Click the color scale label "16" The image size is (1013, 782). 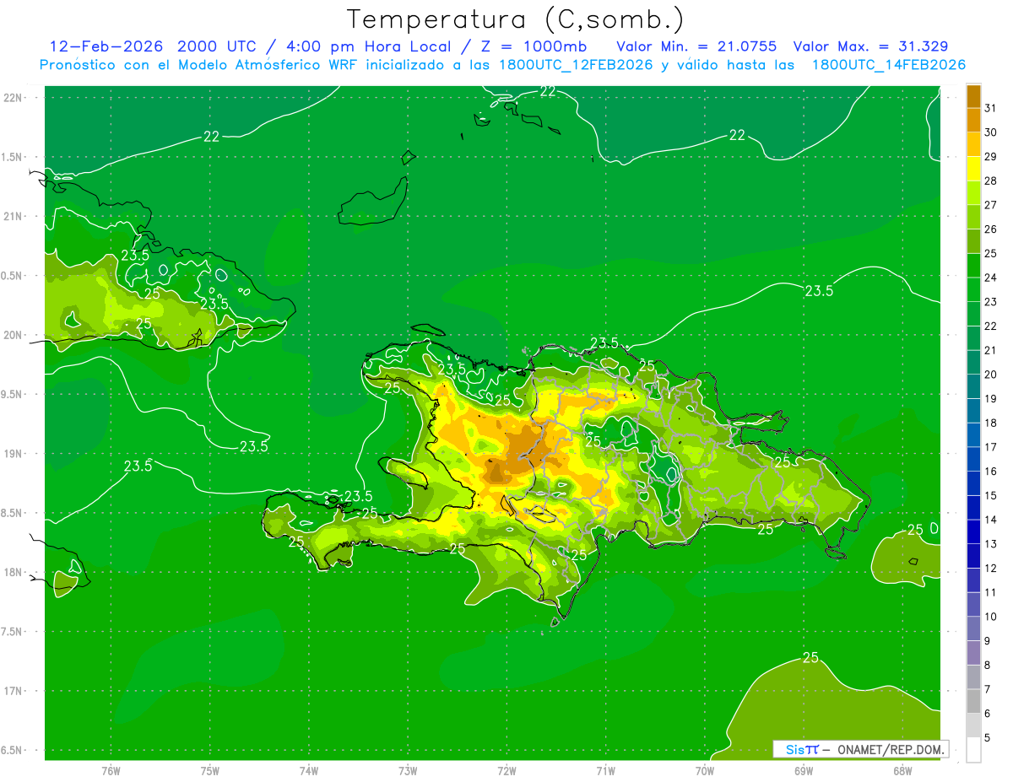(991, 472)
